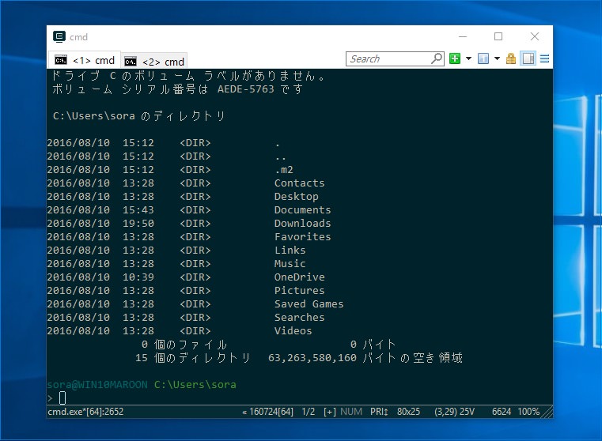Viewport: 602px width, 441px height.
Task: Open the hamburger system menu icon
Action: pos(544,58)
